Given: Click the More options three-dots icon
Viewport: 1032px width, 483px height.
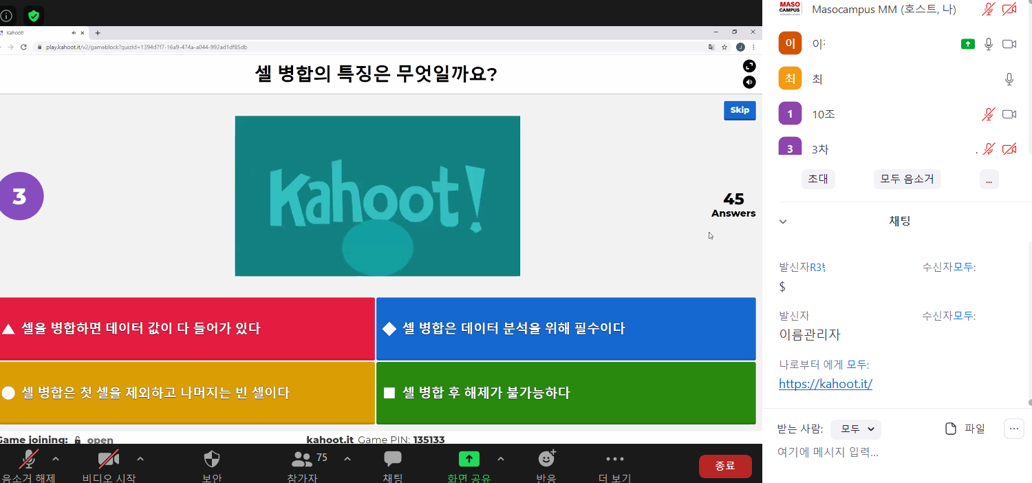Looking at the screenshot, I should [614, 459].
